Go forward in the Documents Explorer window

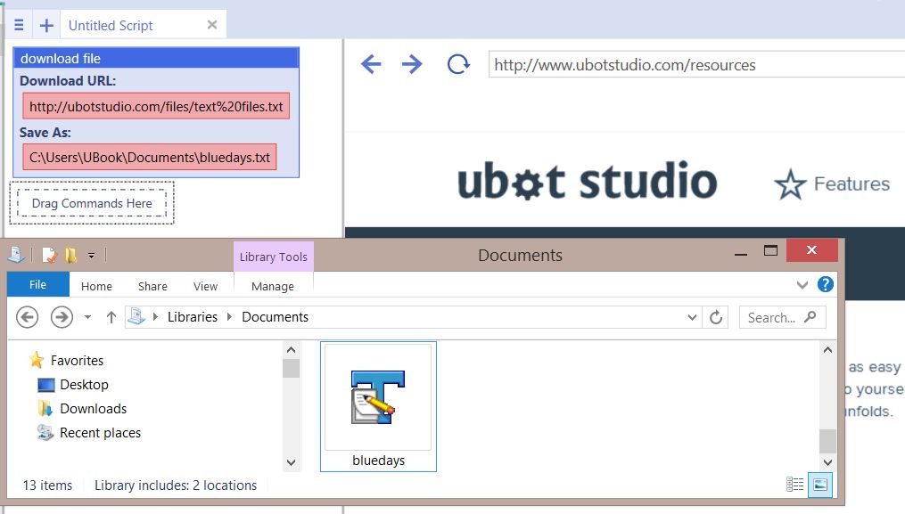(x=62, y=317)
